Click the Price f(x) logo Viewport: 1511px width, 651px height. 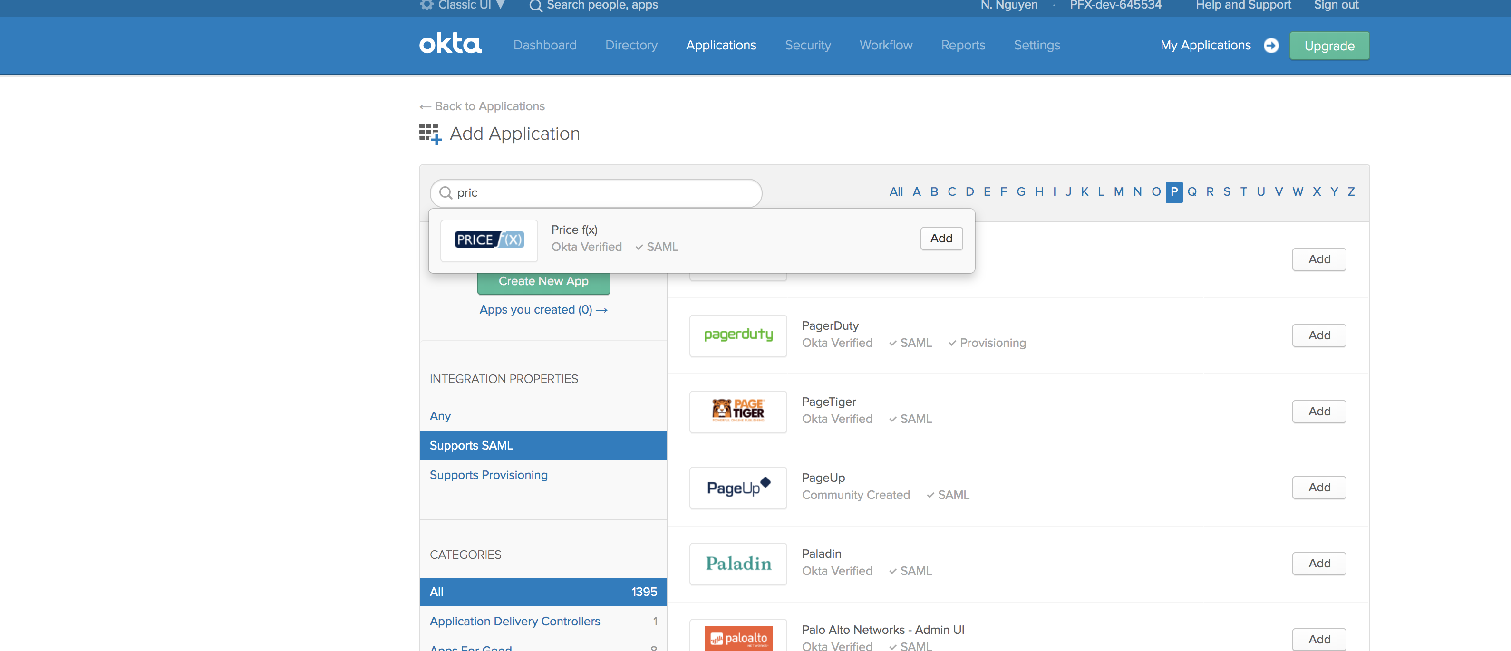click(489, 240)
